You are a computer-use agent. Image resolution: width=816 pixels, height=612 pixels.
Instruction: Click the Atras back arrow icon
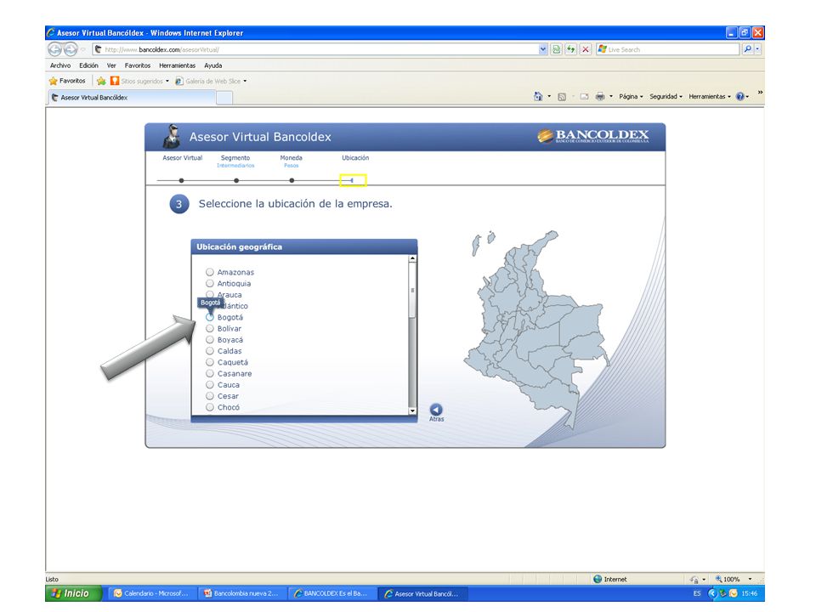436,410
